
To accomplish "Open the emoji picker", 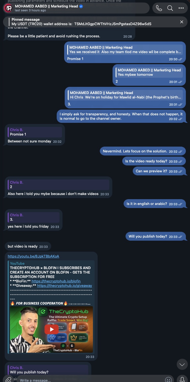I will (x=168, y=380).
